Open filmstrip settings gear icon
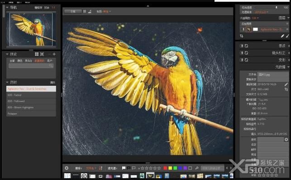Image resolution: width=291 pixels, height=180 pixels. (67, 168)
